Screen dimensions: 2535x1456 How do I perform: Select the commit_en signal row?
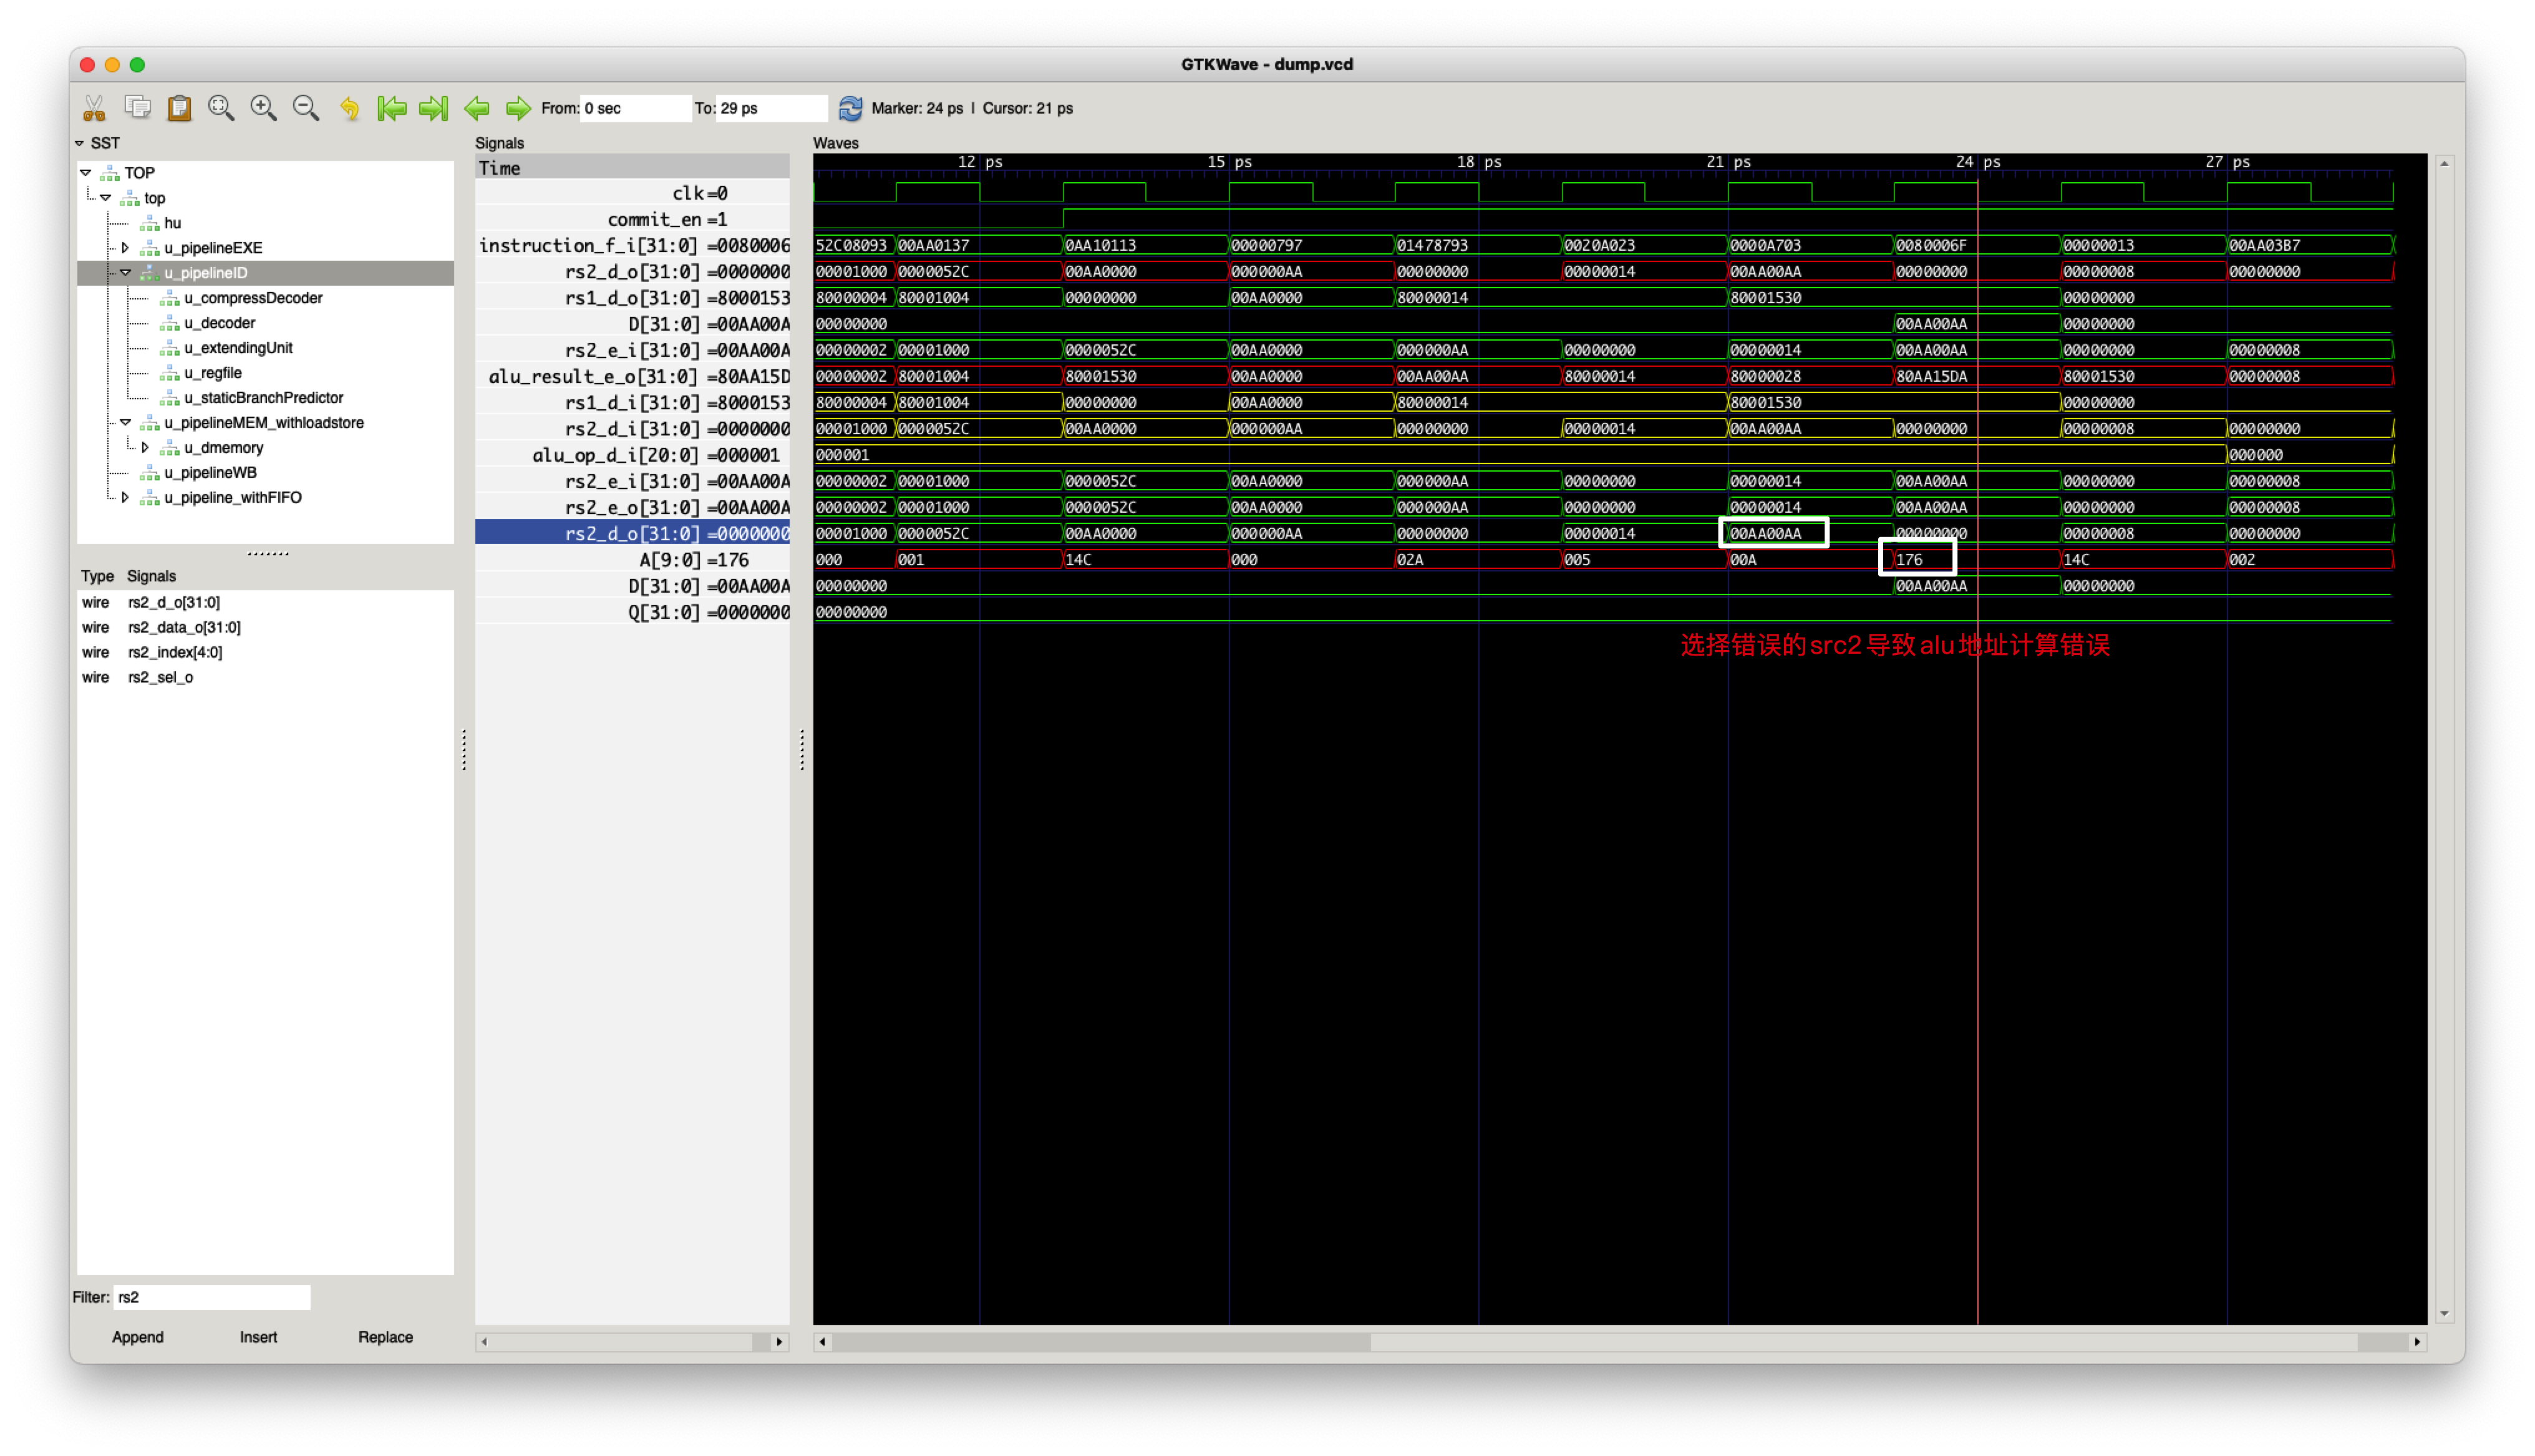click(632, 219)
